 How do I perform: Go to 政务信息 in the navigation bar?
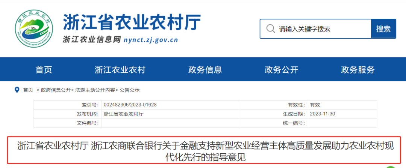(205, 70)
